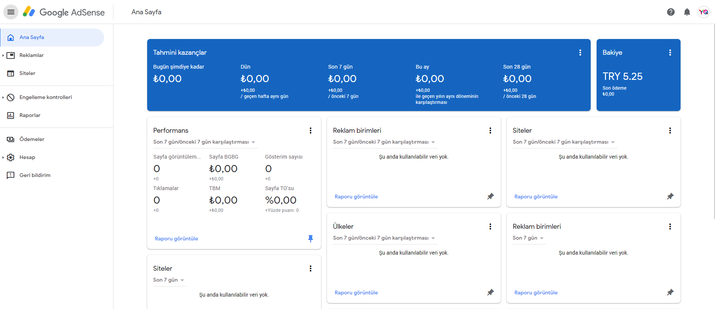The width and height of the screenshot is (715, 309).
Task: Open the YQ account avatar
Action: pos(703,12)
